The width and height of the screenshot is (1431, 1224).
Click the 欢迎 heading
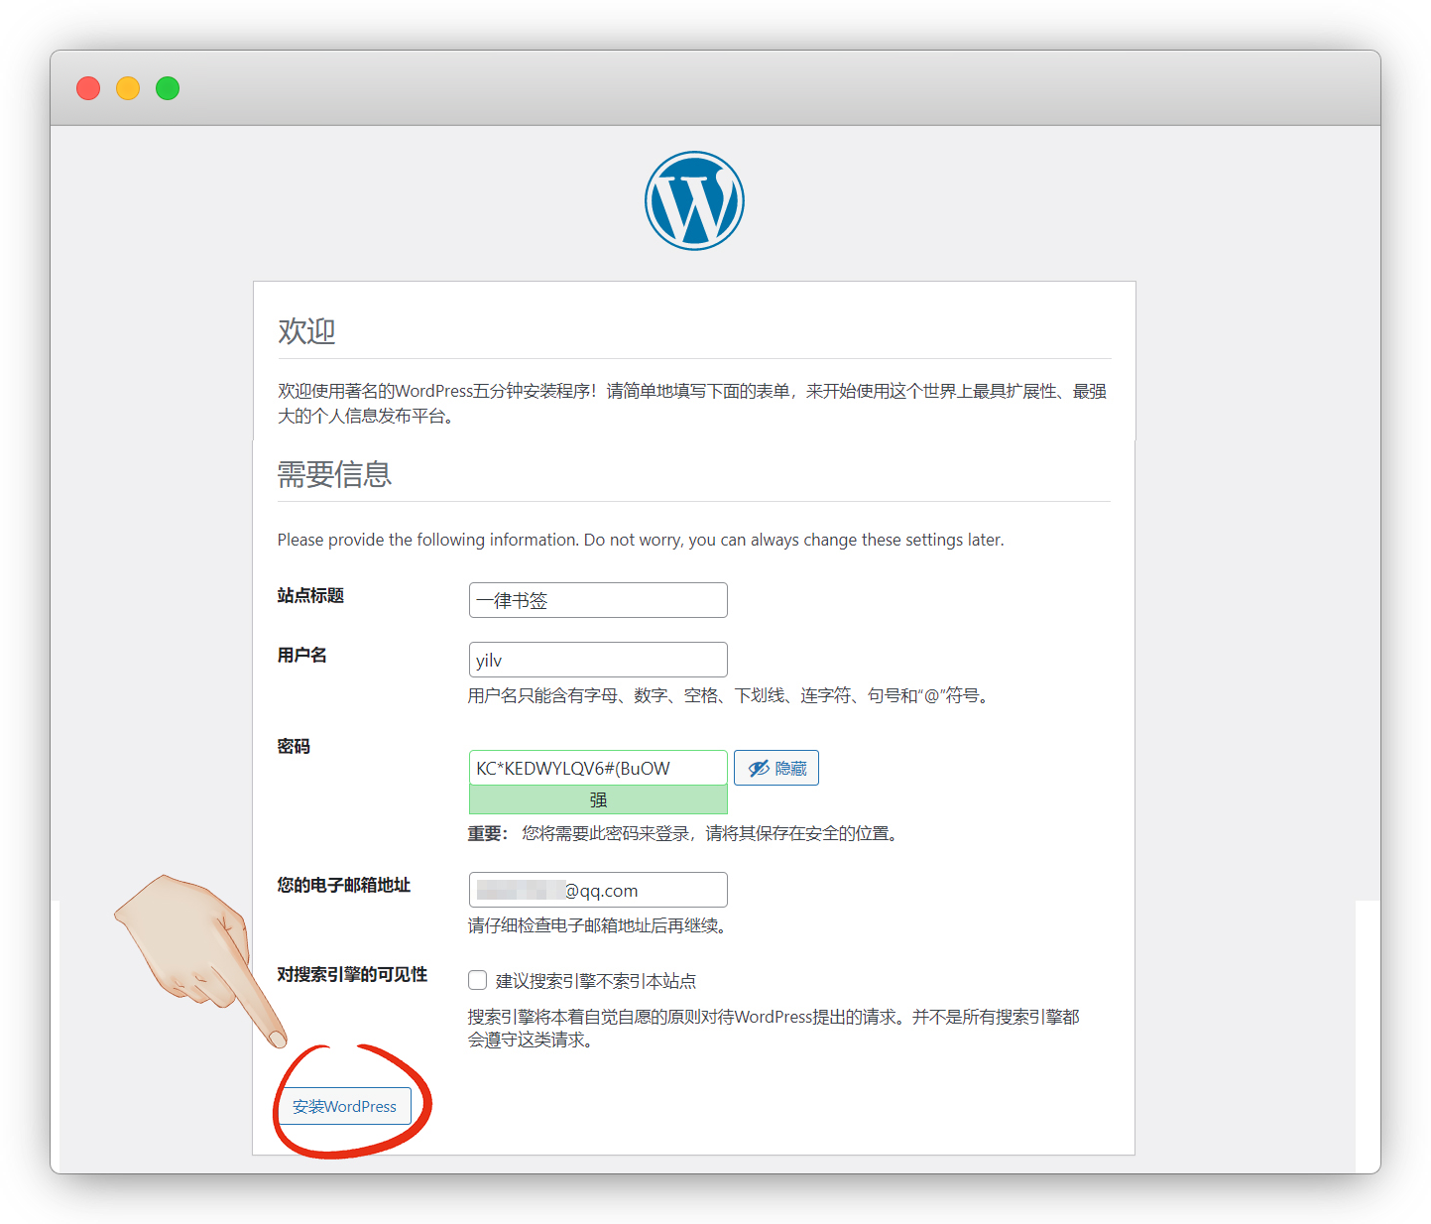(x=306, y=330)
